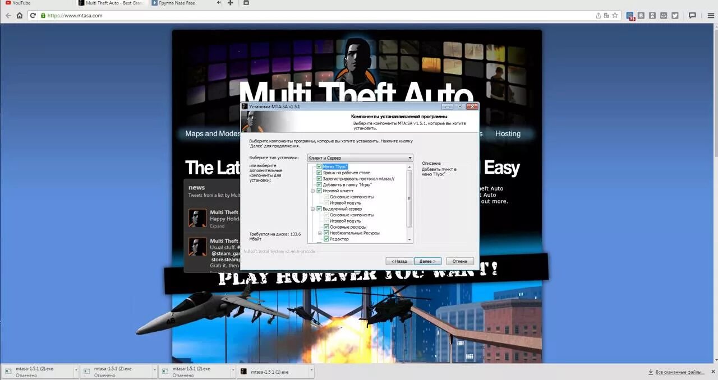Viewport: 718px width, 380px height.
Task: Go back with browser back arrow
Action: click(x=8, y=16)
